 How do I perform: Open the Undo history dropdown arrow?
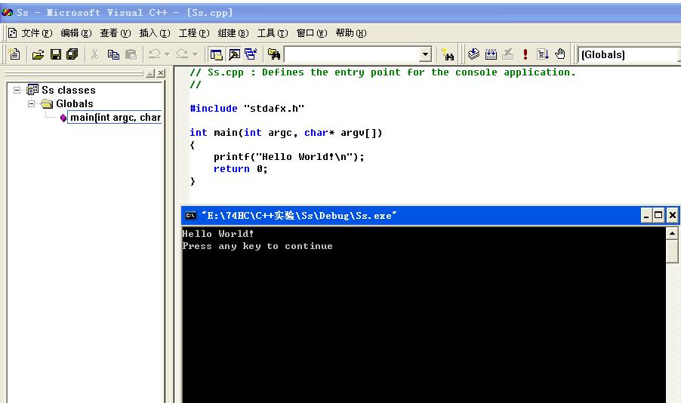[167, 54]
